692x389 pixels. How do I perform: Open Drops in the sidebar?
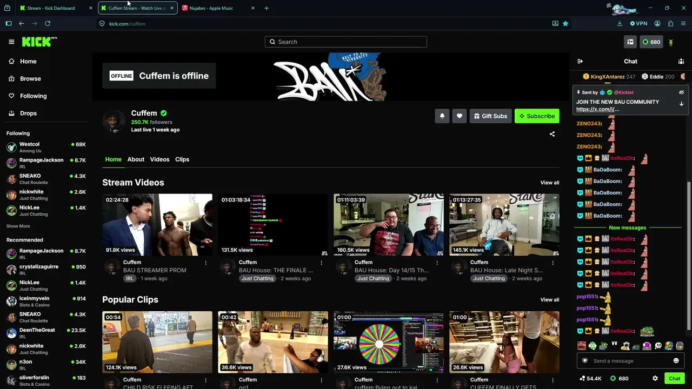point(46,113)
